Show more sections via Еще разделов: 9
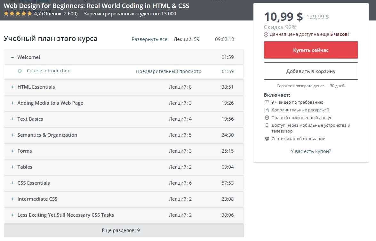This screenshot has height=241, width=376. click(x=124, y=230)
